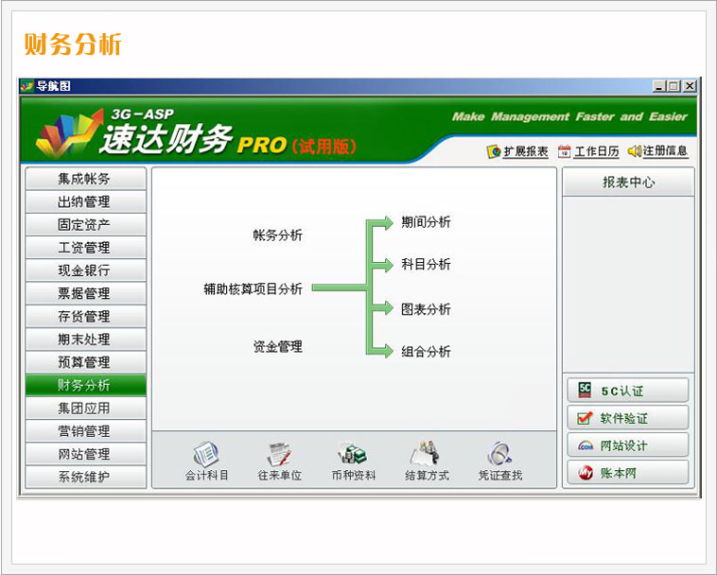Click the 结算方式 label text
Image resolution: width=717 pixels, height=575 pixels.
pyautogui.click(x=427, y=476)
